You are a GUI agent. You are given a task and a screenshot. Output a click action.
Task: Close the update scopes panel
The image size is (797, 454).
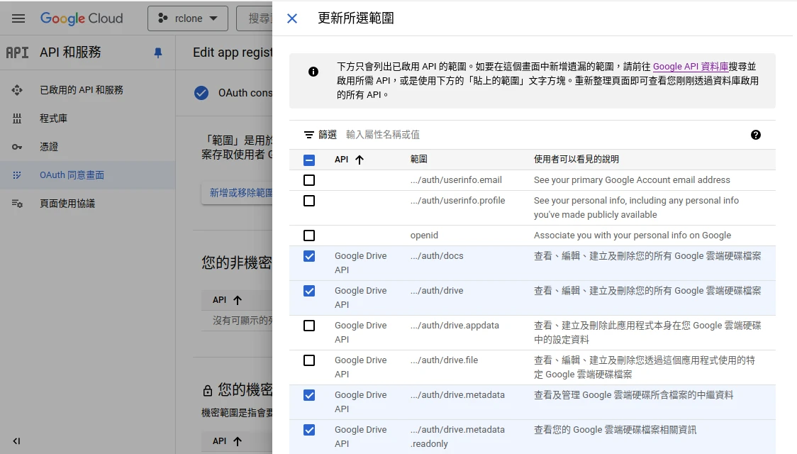tap(292, 18)
